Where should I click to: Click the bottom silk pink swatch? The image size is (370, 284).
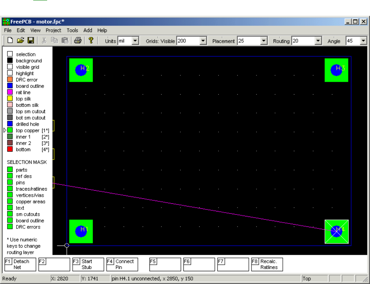[x=10, y=105]
